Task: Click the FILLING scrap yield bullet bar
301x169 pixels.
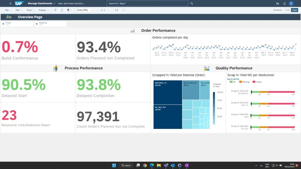Action: point(273,127)
